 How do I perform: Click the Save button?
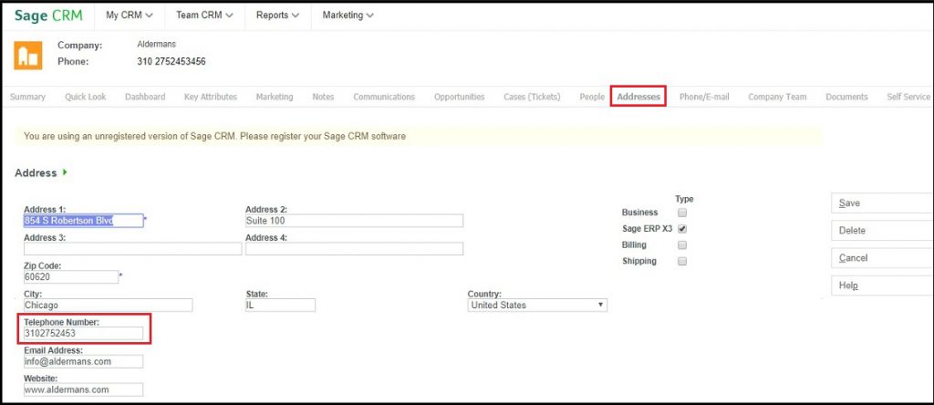882,203
